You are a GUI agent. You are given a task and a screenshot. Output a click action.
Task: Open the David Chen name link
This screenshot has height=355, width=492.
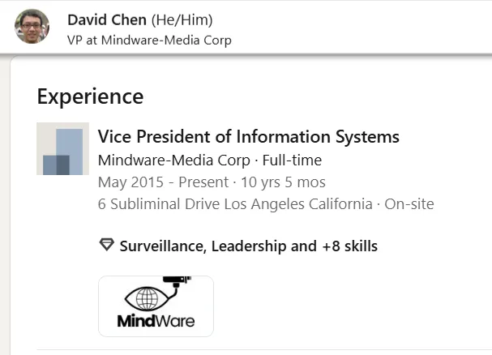coord(107,19)
